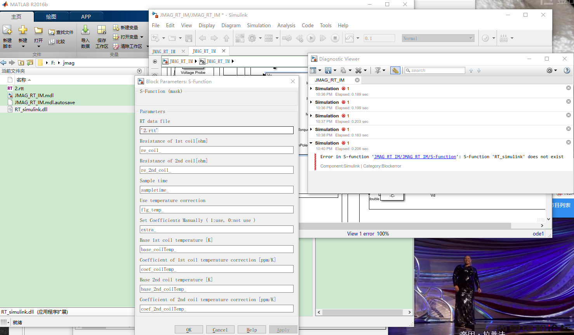Close the second JMAG_RT_IM model tab

tap(224, 51)
